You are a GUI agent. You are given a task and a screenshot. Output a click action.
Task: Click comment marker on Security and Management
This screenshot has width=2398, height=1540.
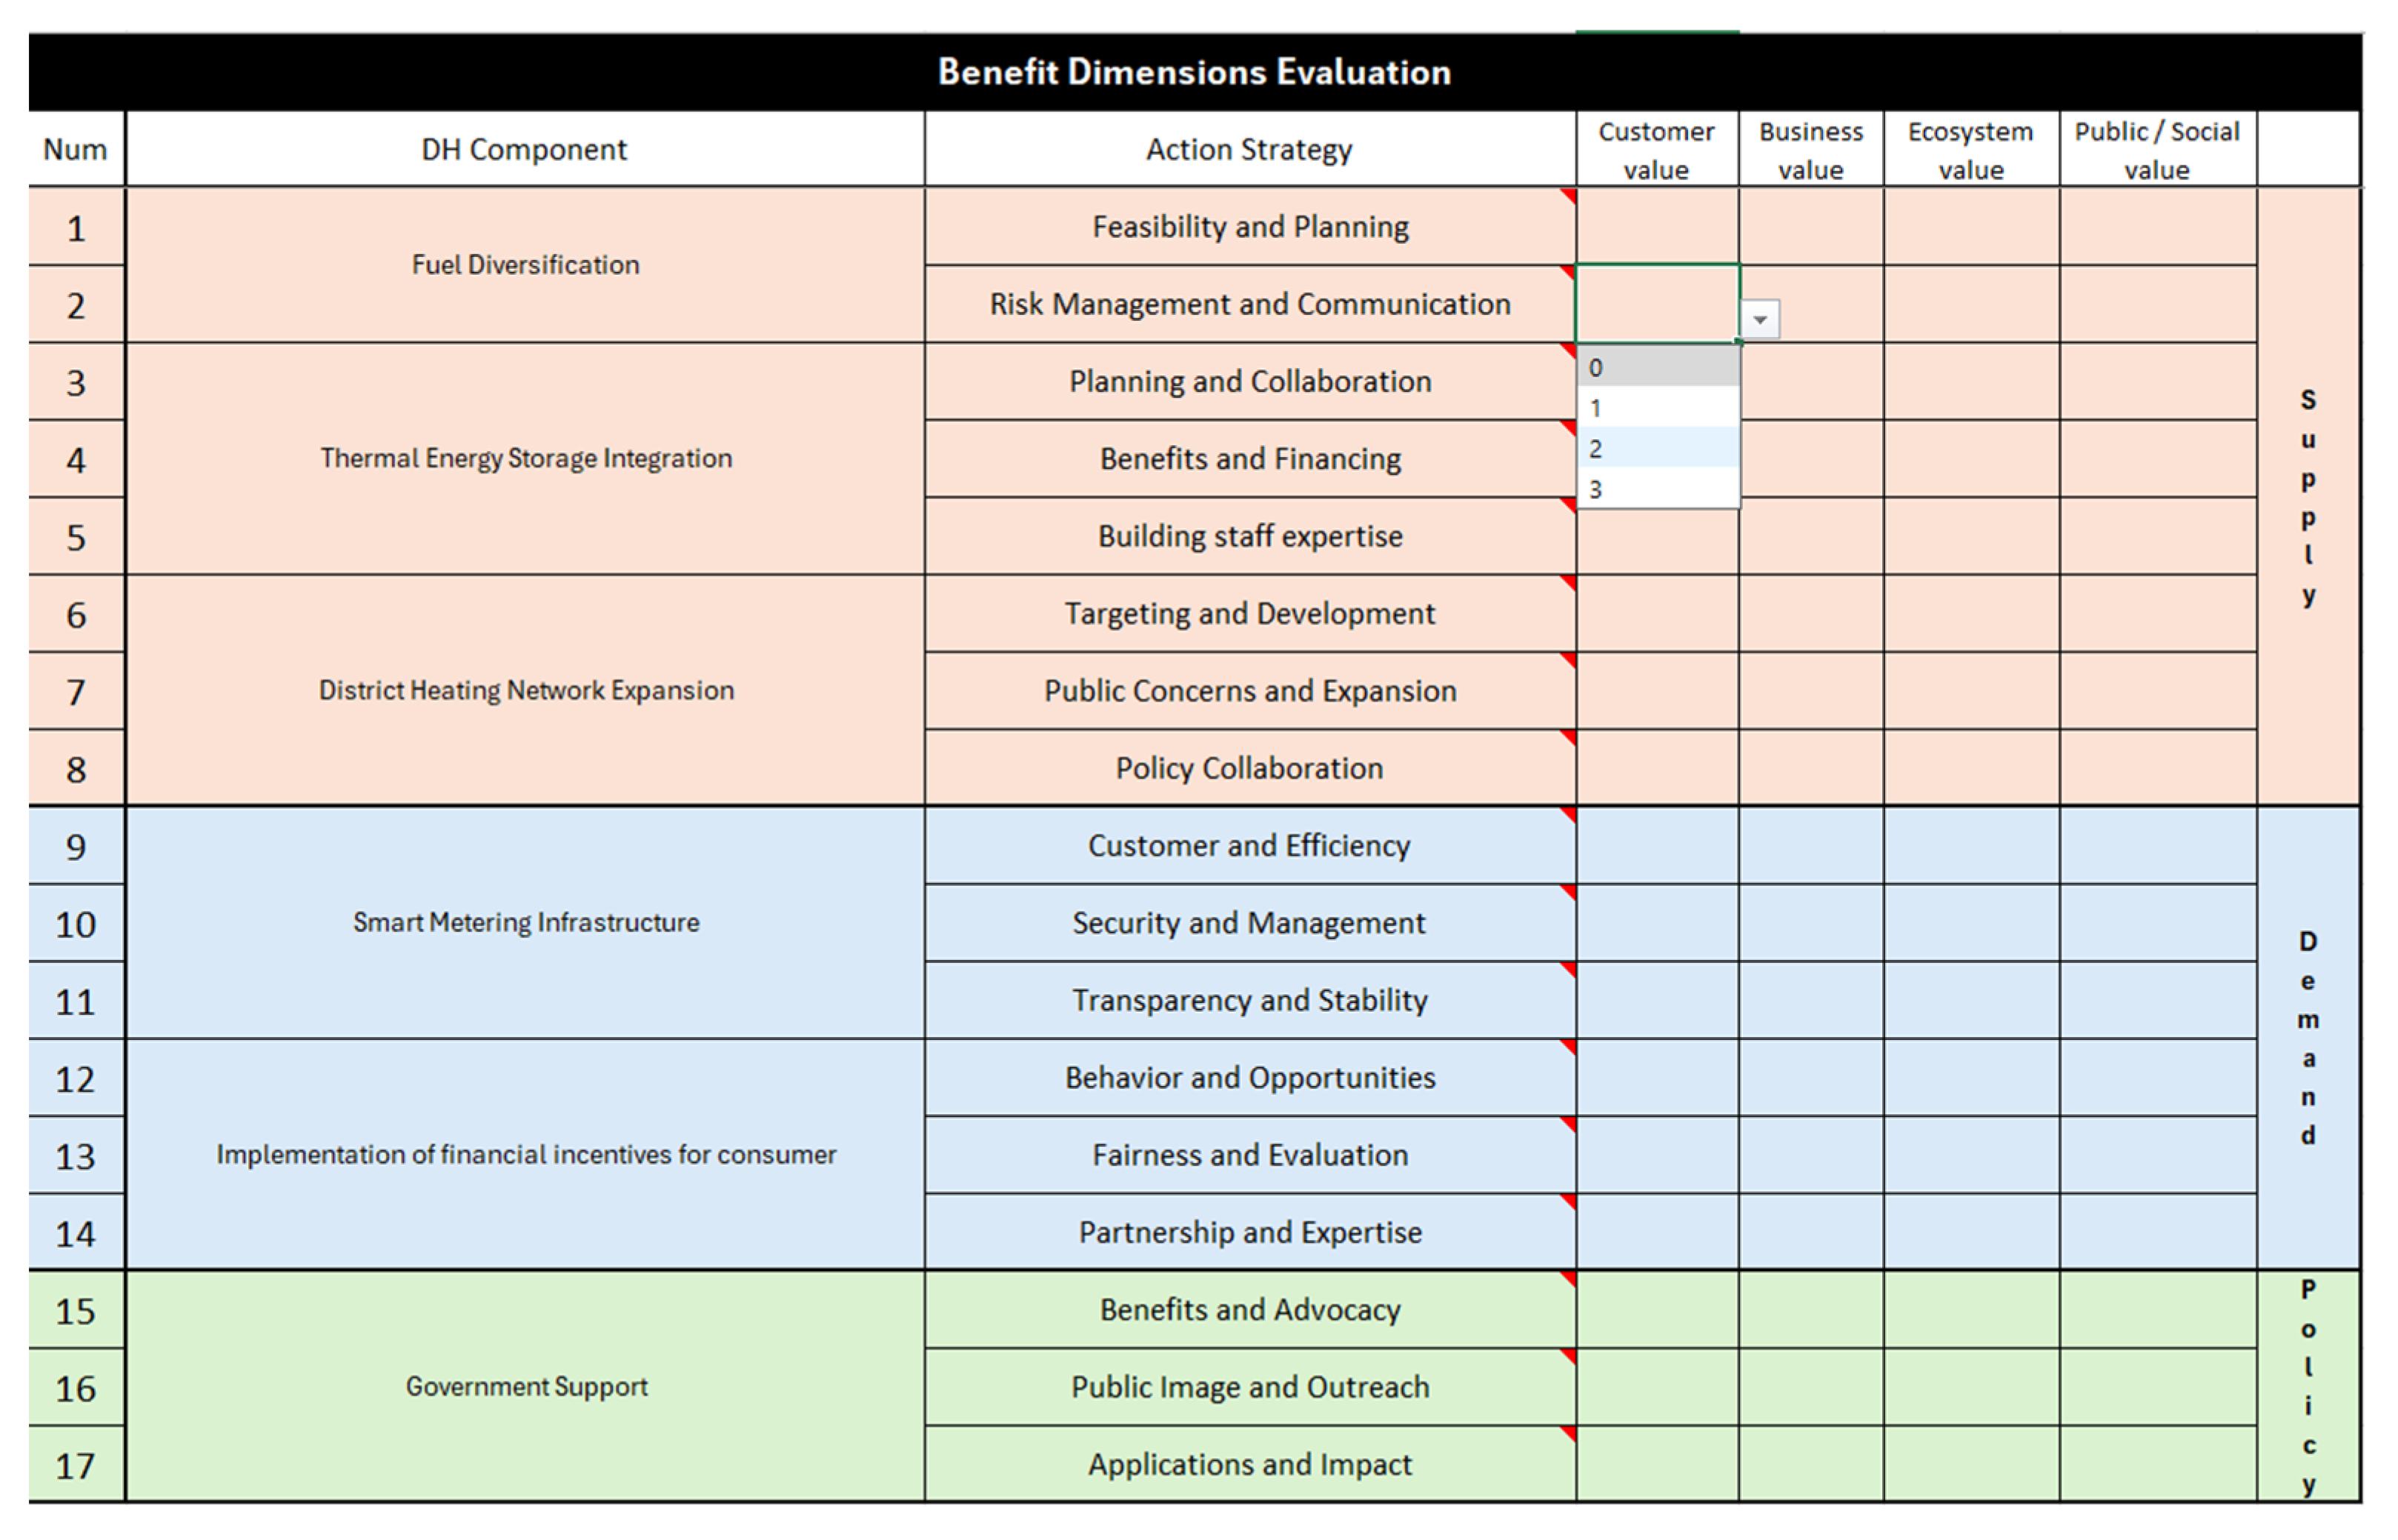1570,892
